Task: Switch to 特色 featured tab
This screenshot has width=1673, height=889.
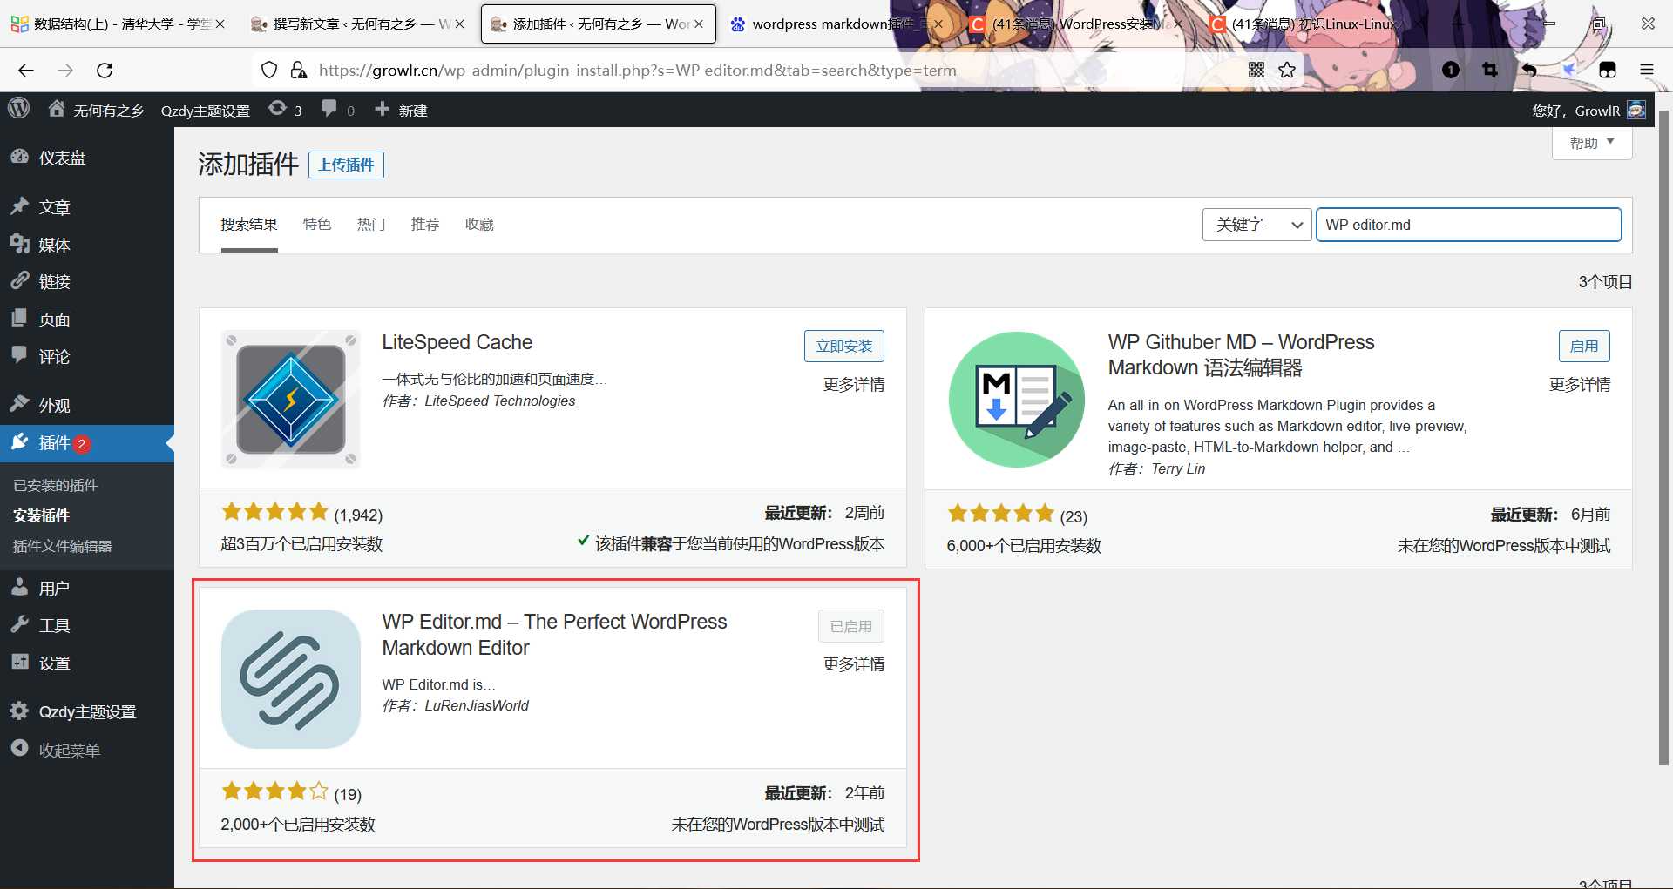Action: tap(317, 225)
